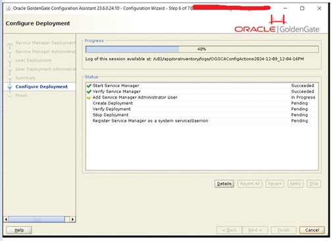Open the Help button
Image resolution: width=333 pixels, height=241 pixels.
[19, 230]
